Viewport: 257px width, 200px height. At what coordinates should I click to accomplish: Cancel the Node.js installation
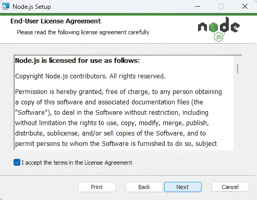pos(230,187)
